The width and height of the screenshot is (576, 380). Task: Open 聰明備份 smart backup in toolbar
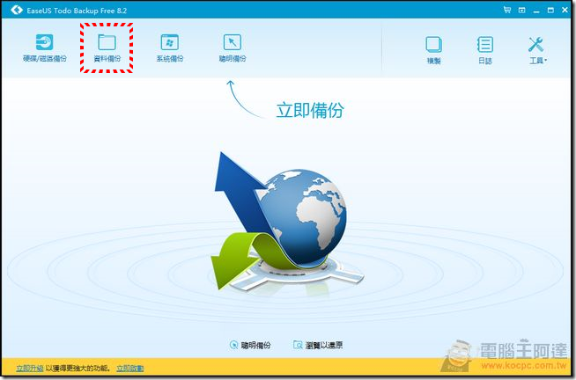233,48
